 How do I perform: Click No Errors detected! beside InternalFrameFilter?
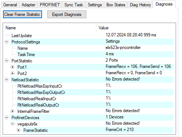pyautogui.click(x=123, y=111)
